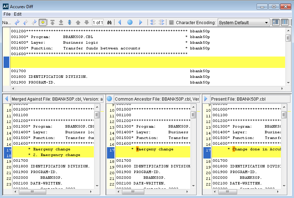
Task: Click the 'Merged Against File: BBANK50P.cbl' title field
Action: (57, 99)
